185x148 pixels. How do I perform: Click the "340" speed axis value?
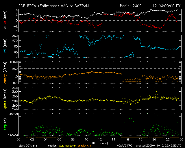pyautogui.click(x=15, y=88)
